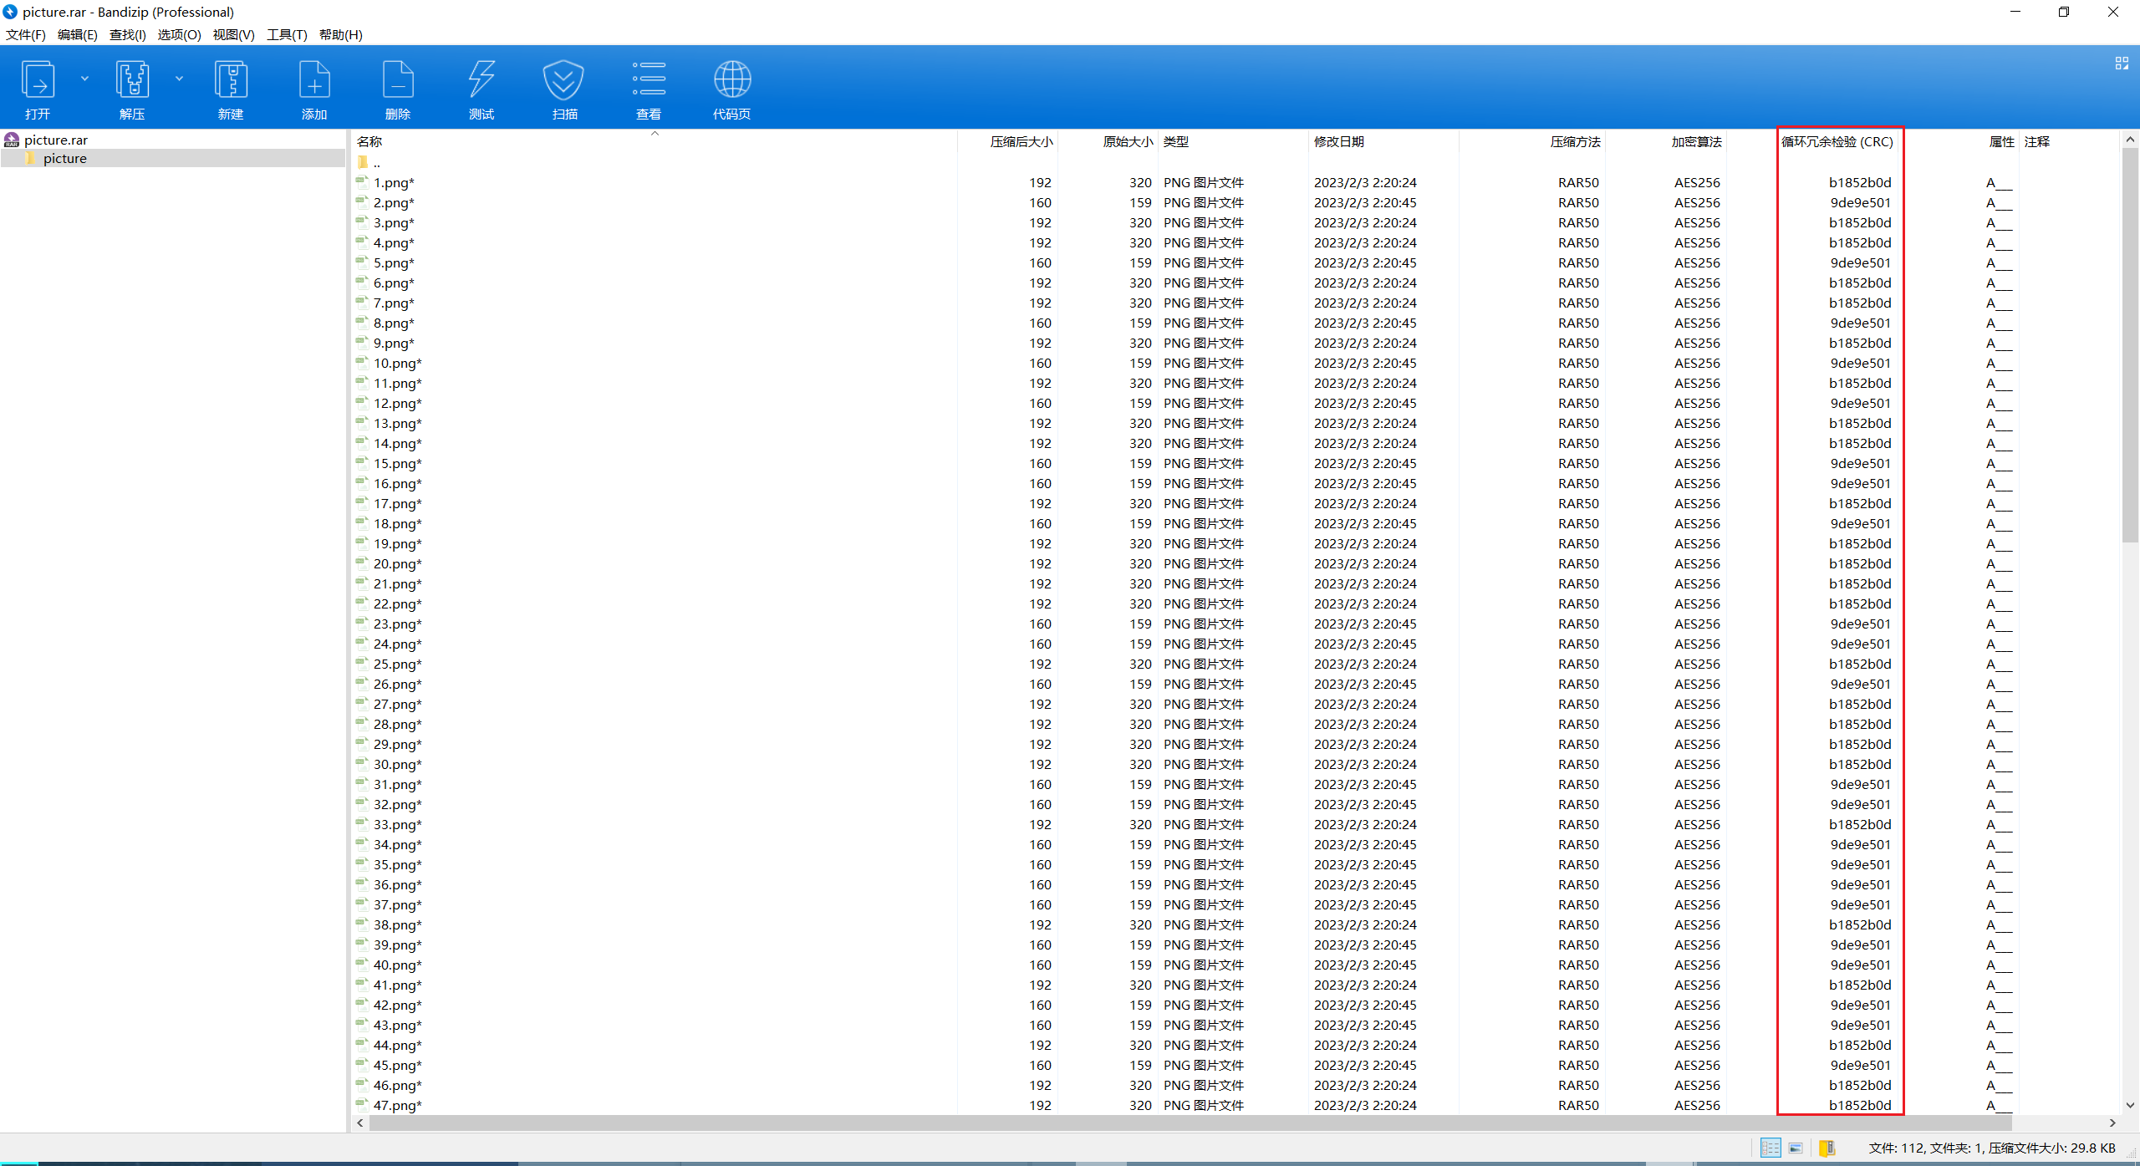Expand the dropdown arrow beside 解压
2140x1166 pixels.
point(179,79)
